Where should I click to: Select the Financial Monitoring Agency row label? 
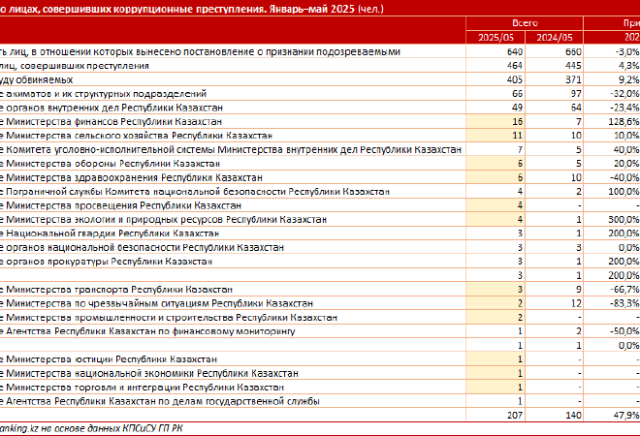tap(147, 331)
